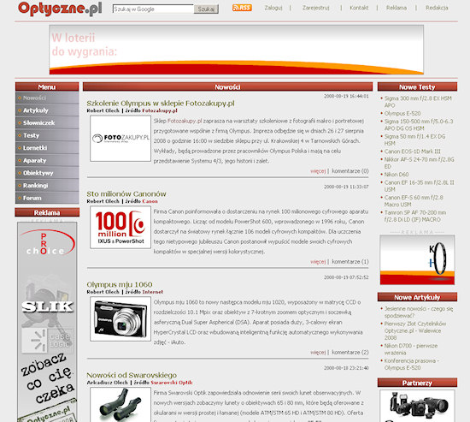Open the źródło Fotozakupy.pl source link

(160, 110)
